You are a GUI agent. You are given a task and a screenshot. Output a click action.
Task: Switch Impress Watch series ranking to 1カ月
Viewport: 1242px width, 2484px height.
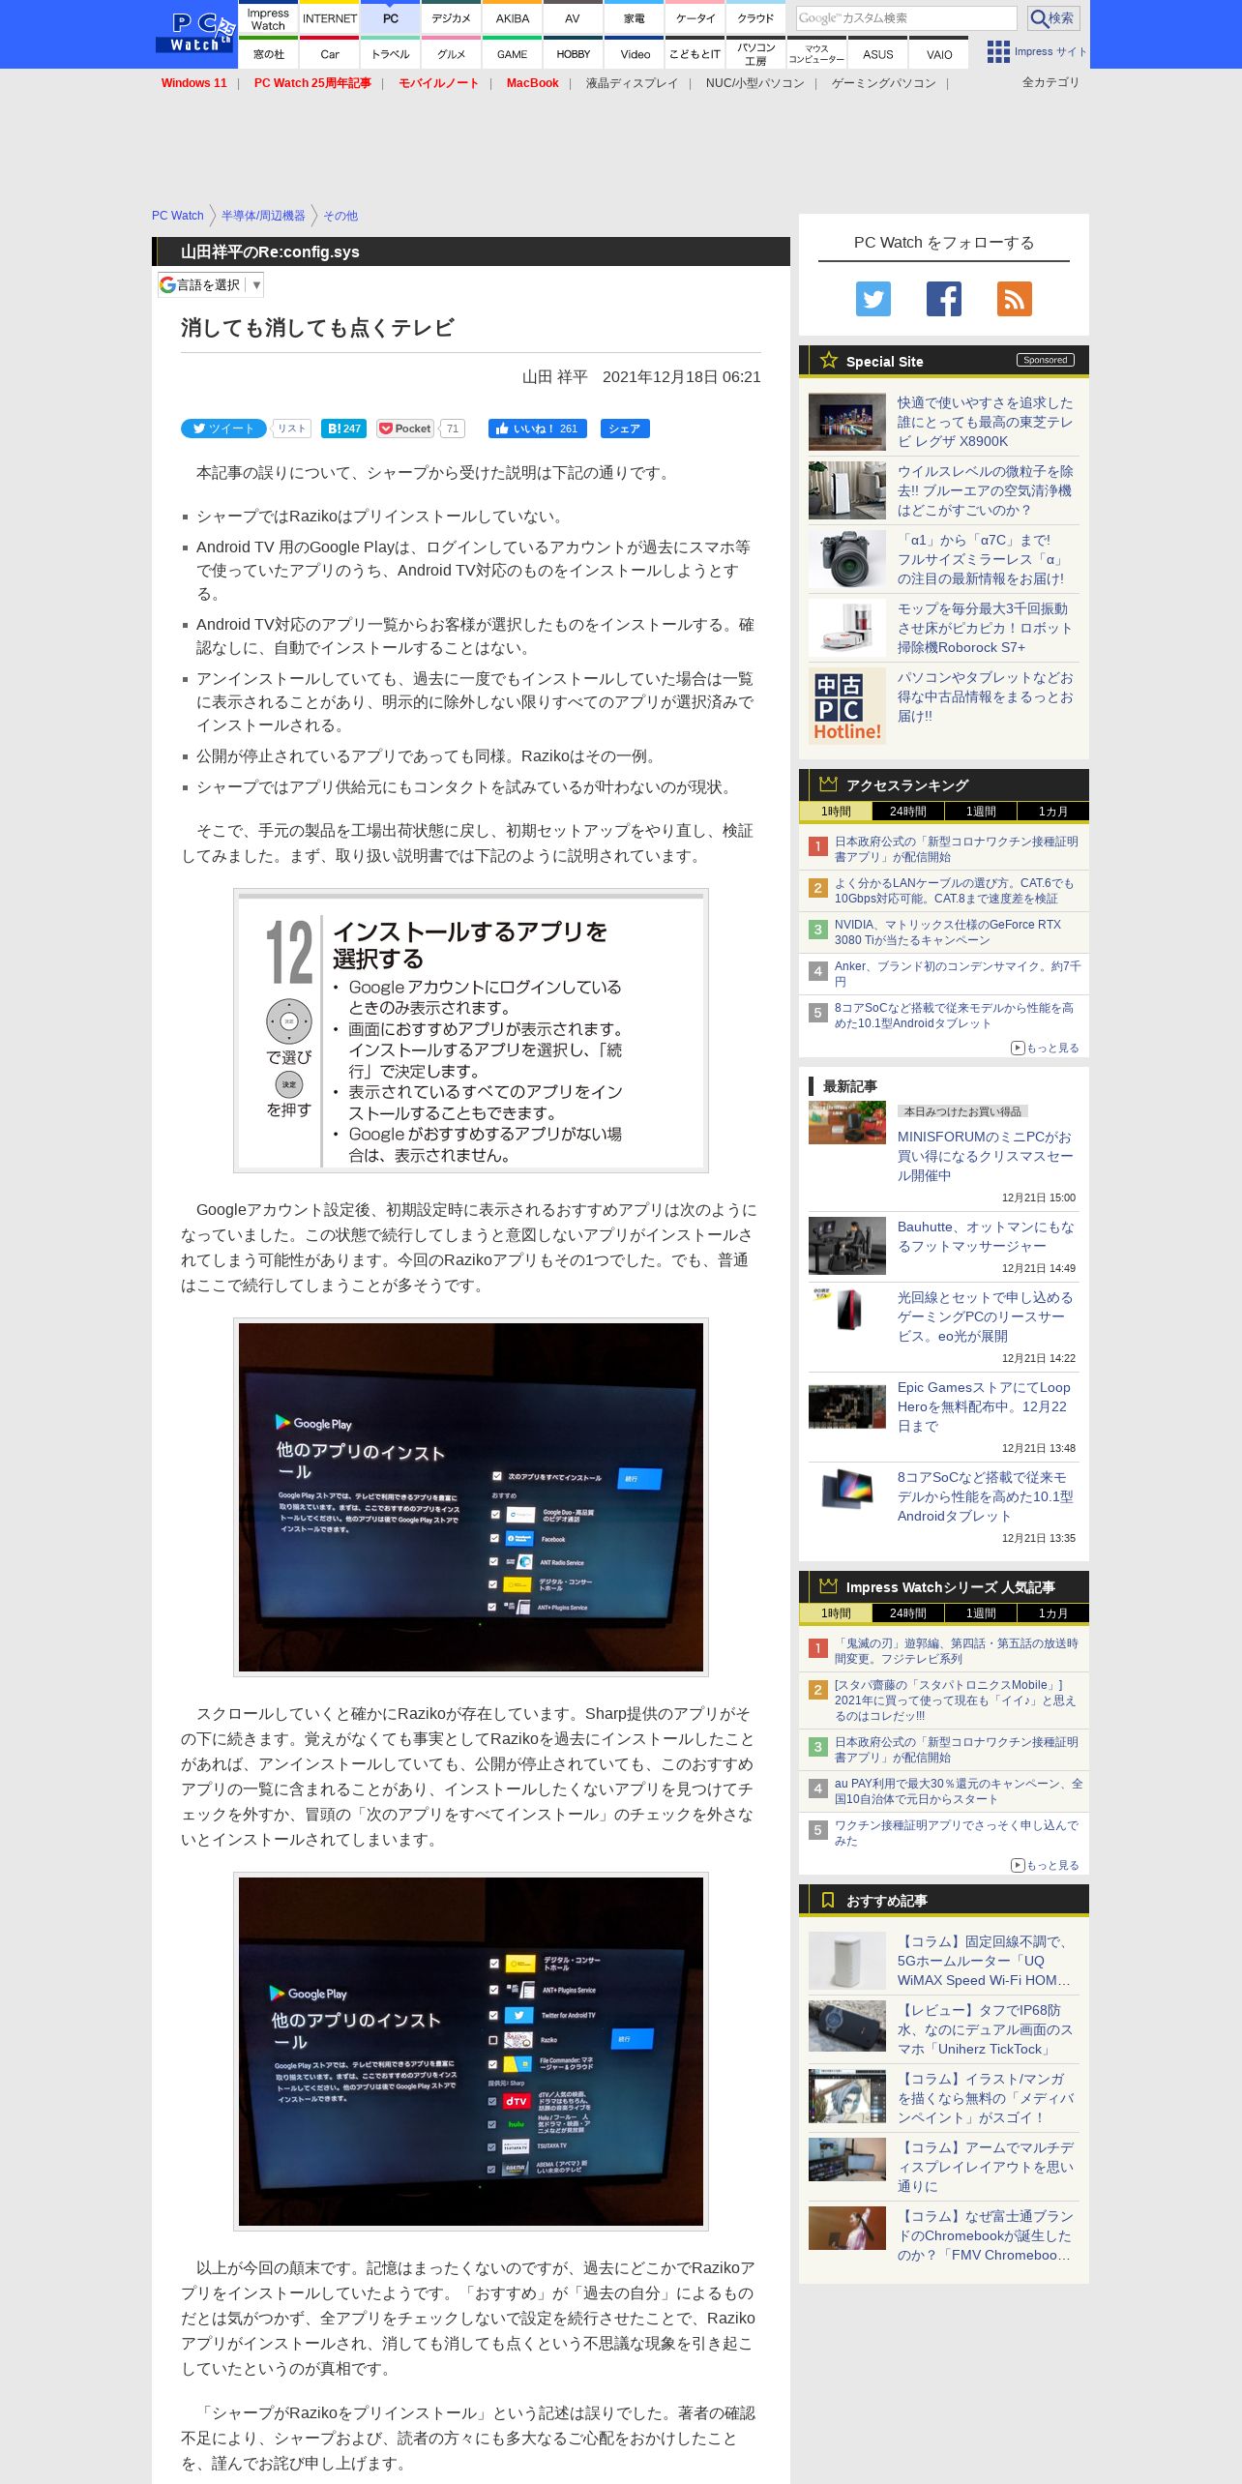[1052, 1613]
